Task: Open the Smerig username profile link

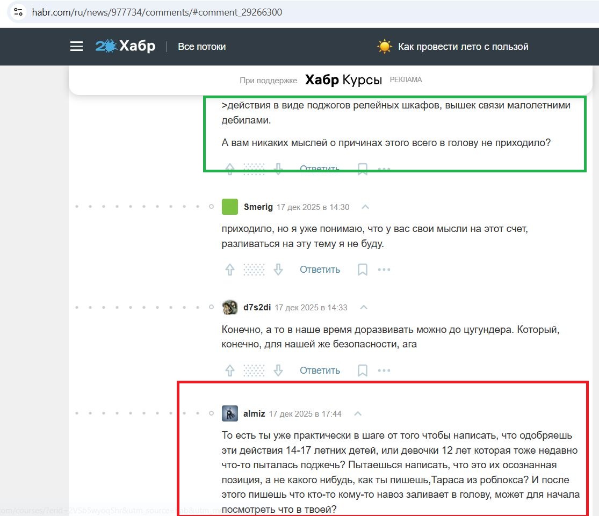Action: point(258,207)
